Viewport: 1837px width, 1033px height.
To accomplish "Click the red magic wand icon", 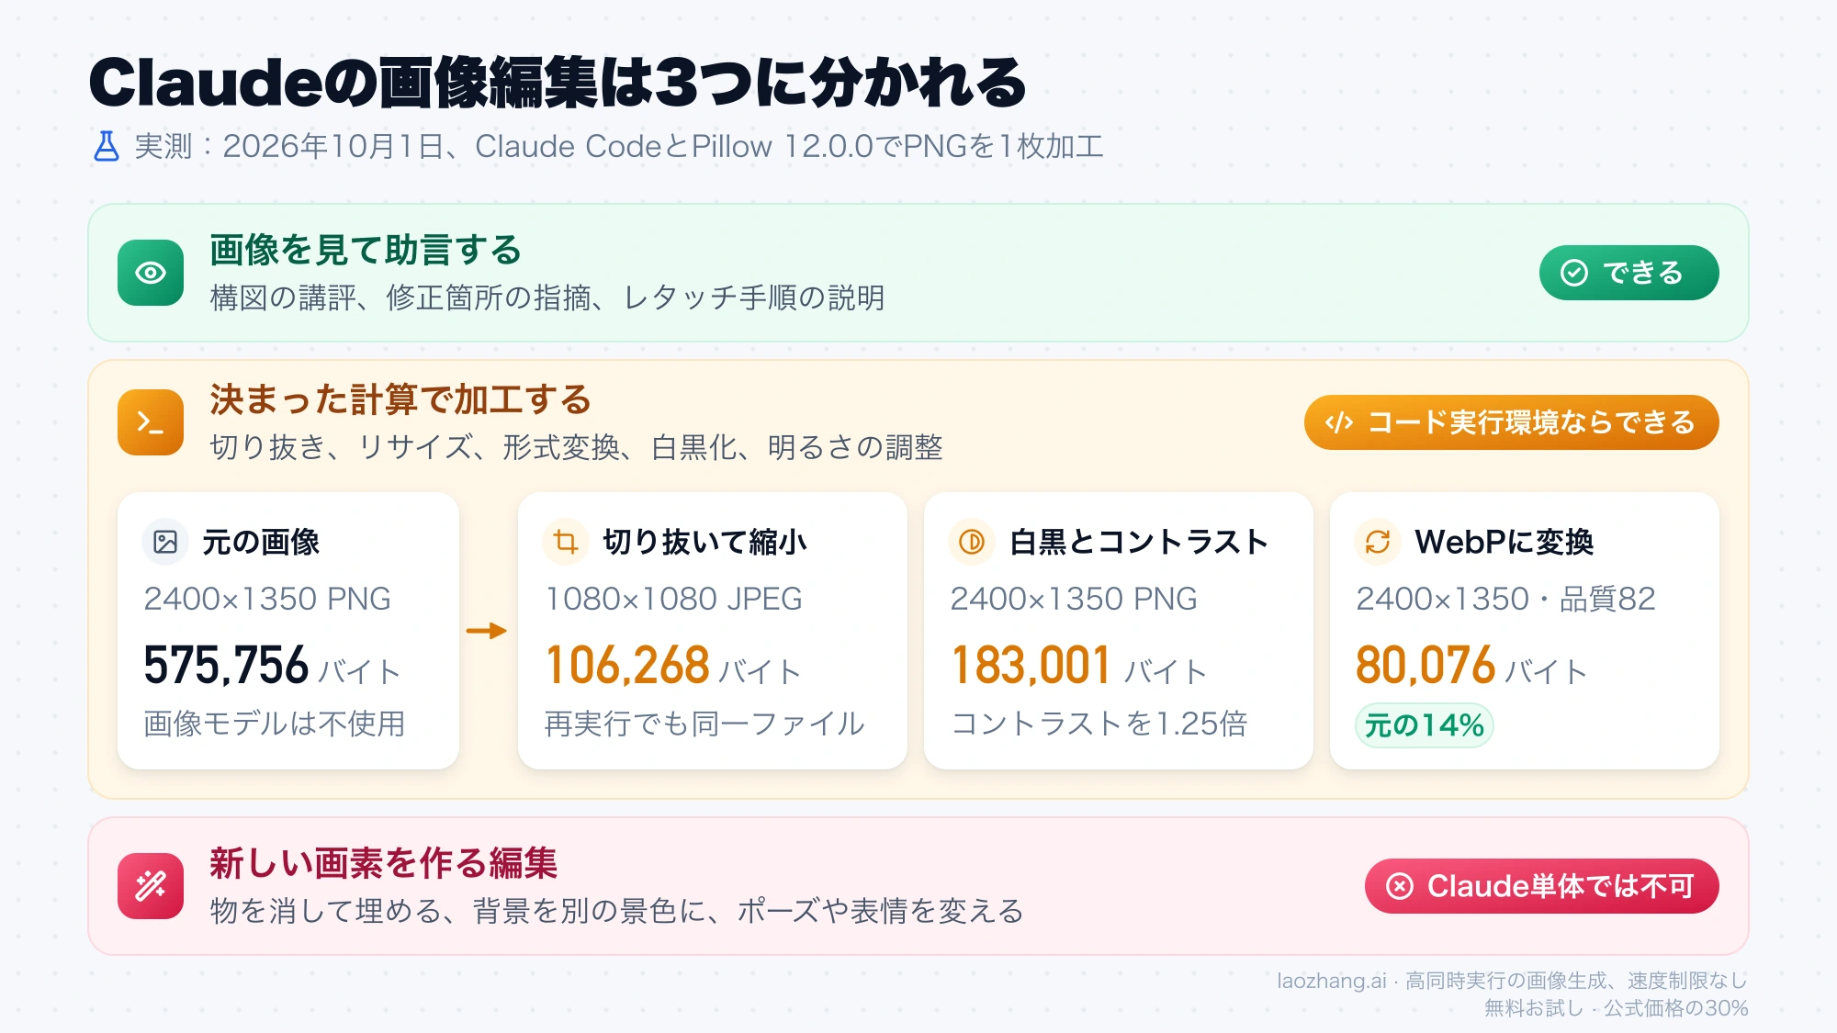I will [x=151, y=886].
